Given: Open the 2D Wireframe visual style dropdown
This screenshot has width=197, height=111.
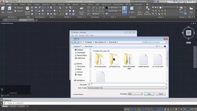Looking at the screenshot, I should [113, 8].
